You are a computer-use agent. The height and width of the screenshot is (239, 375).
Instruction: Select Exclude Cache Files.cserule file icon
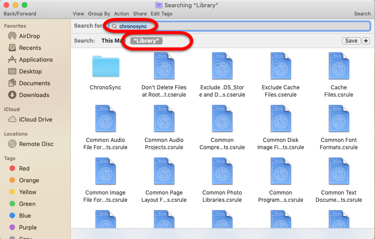(x=281, y=67)
